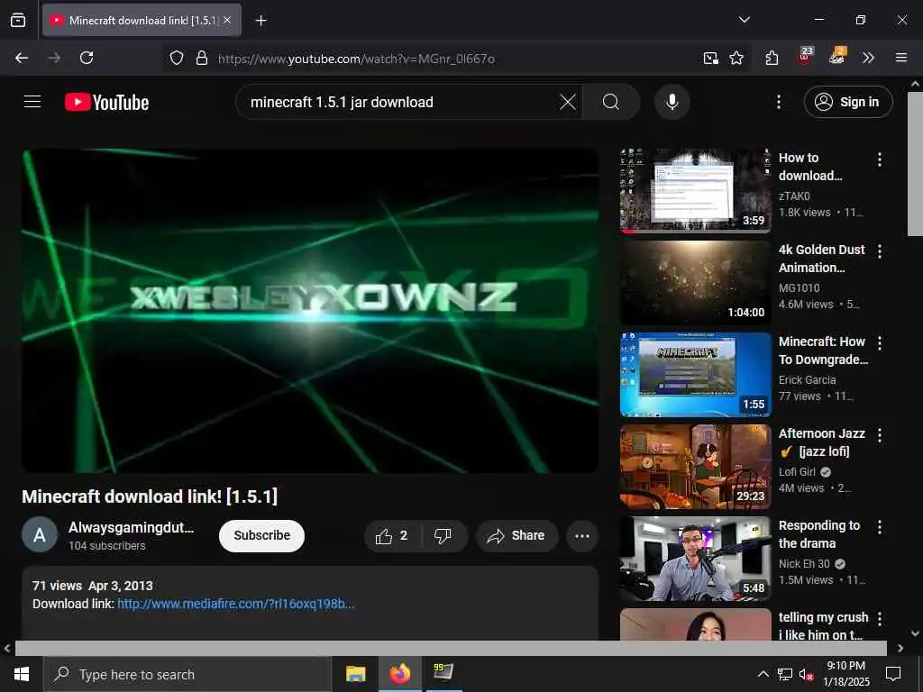Open picture-in-picture from address bar
The height and width of the screenshot is (692, 923).
coord(710,58)
